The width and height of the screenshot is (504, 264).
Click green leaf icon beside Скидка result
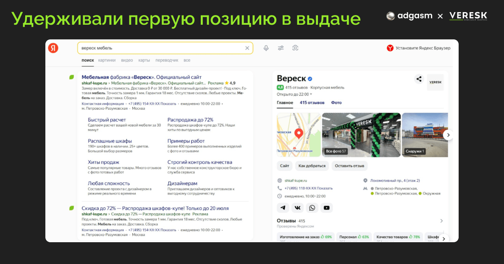click(x=72, y=208)
